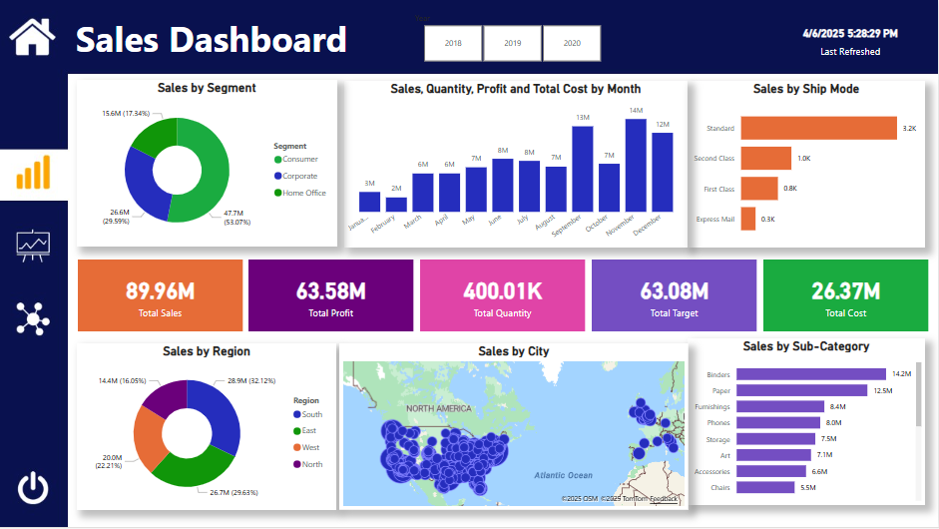This screenshot has height=529, width=939.
Task: Select the Express Mail ship mode bar
Action: 748,219
